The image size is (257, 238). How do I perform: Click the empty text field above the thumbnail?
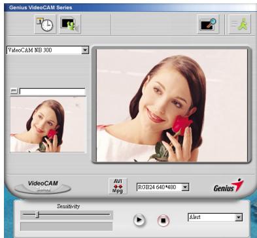(52, 92)
